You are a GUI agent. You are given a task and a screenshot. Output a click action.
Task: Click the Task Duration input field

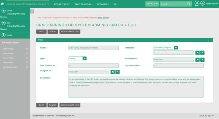94,65
